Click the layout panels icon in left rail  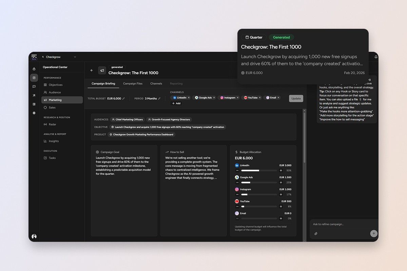(34, 104)
